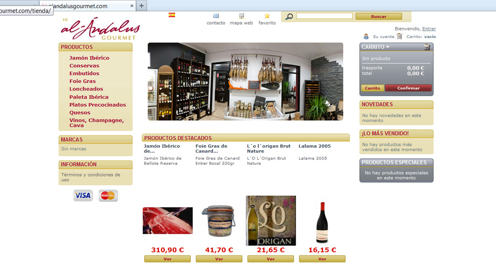Click the NOVEDADES block heading

pos(377,104)
